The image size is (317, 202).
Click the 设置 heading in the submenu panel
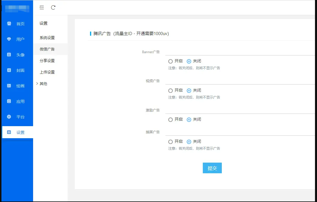(x=43, y=24)
